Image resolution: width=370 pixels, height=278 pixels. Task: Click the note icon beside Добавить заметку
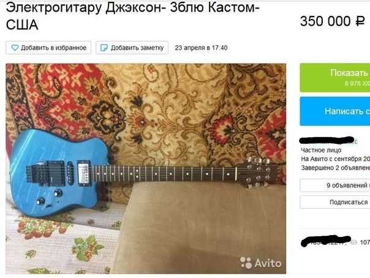(104, 48)
